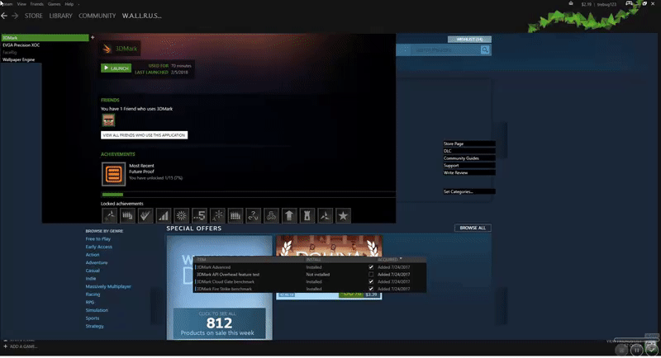Check 3DMark API Overhead feature test checkbox
The width and height of the screenshot is (661, 358).
[x=371, y=275]
